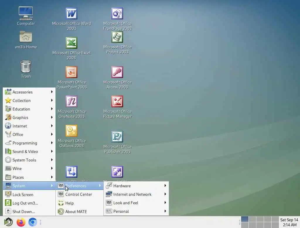The width and height of the screenshot is (300, 228).
Task: Launch Microsoft Office OneNote 2003 shortcut
Action: (x=71, y=107)
